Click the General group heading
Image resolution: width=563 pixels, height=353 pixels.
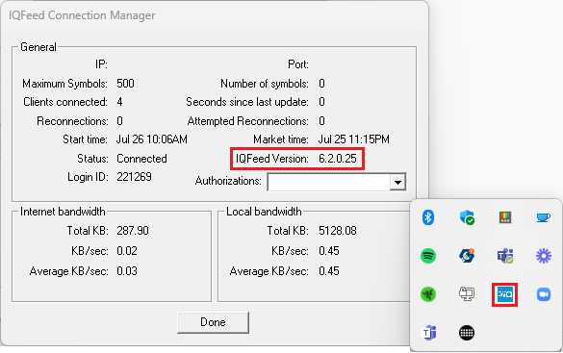38,47
